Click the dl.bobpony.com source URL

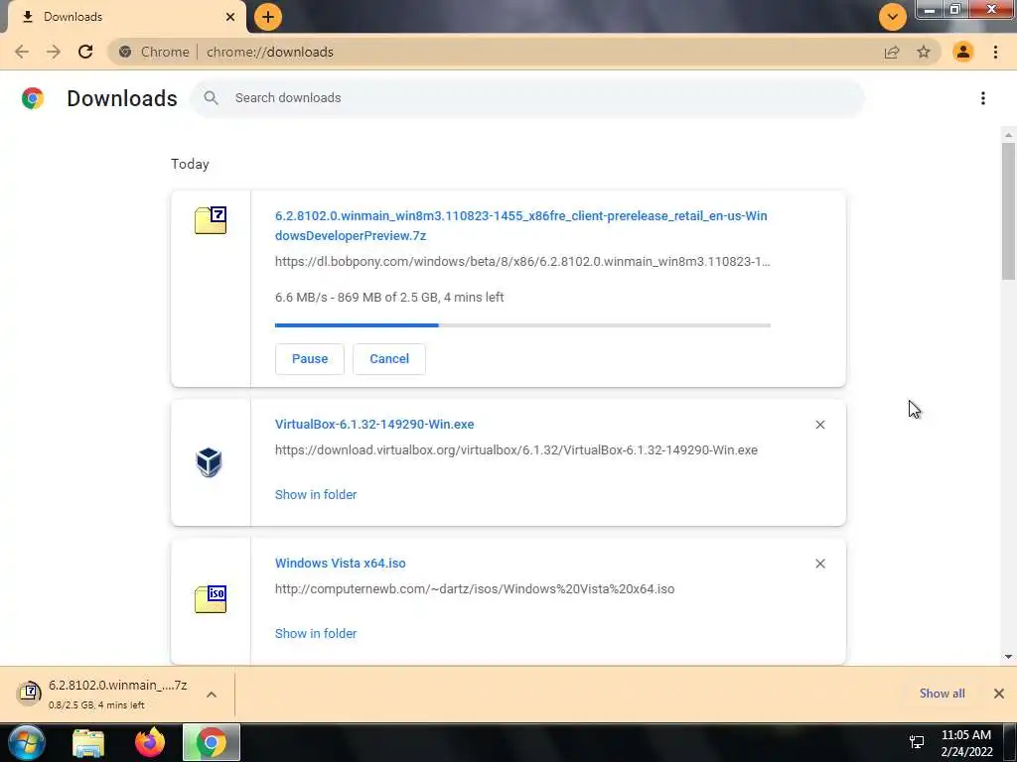pyautogui.click(x=522, y=262)
